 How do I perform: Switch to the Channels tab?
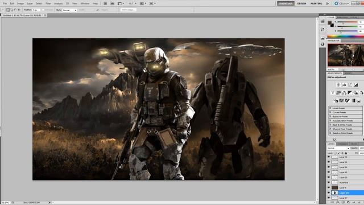pyautogui.click(x=342, y=144)
